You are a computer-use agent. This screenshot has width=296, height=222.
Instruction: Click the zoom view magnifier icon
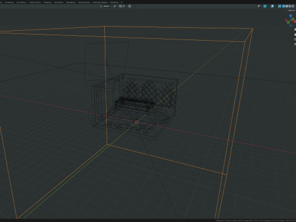click(295, 30)
